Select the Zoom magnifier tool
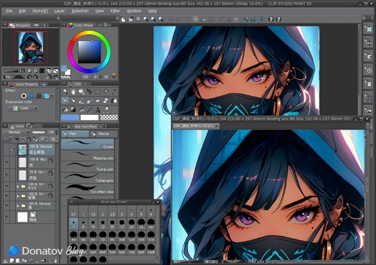 click(x=65, y=92)
